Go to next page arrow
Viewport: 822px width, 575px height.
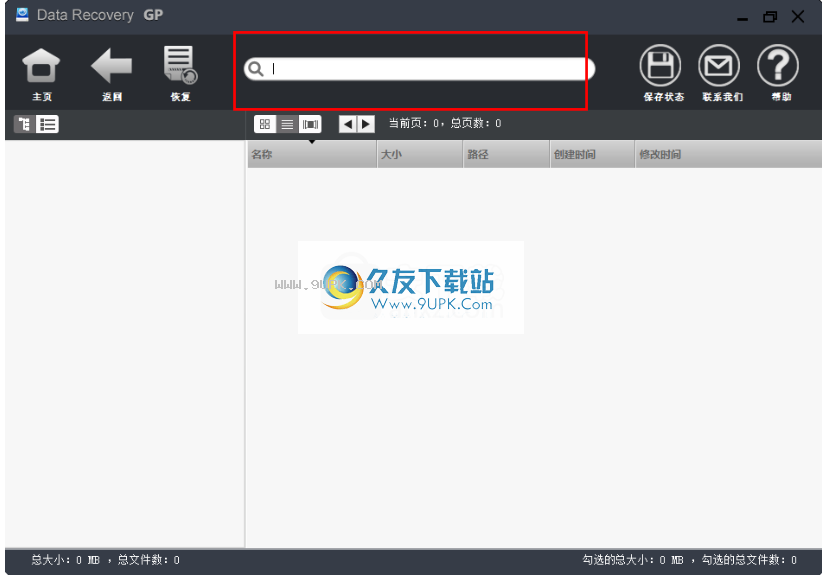coord(366,124)
